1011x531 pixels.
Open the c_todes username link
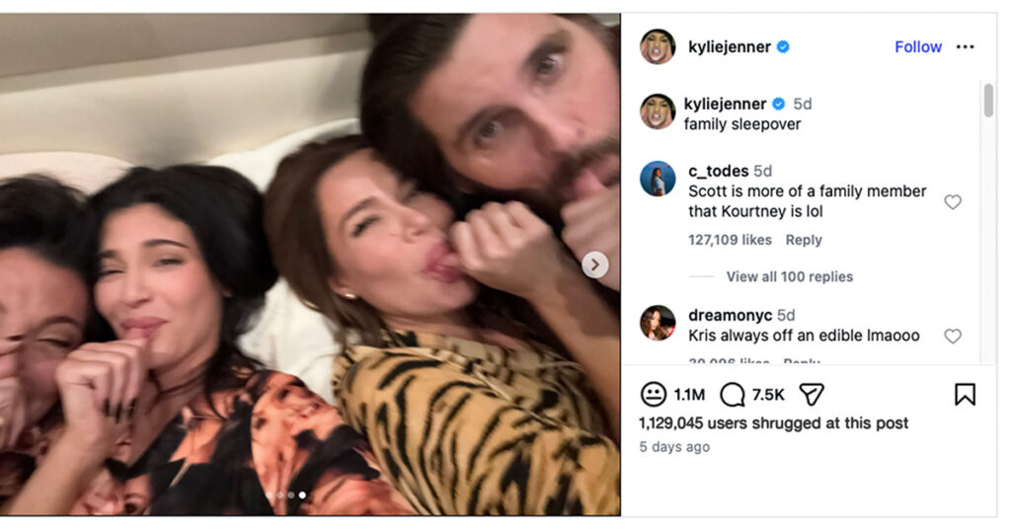(718, 171)
